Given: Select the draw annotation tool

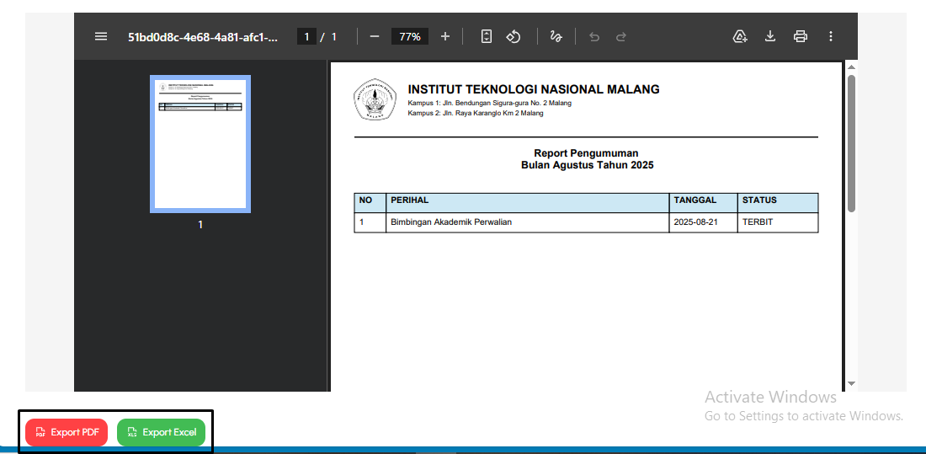Looking at the screenshot, I should [556, 37].
